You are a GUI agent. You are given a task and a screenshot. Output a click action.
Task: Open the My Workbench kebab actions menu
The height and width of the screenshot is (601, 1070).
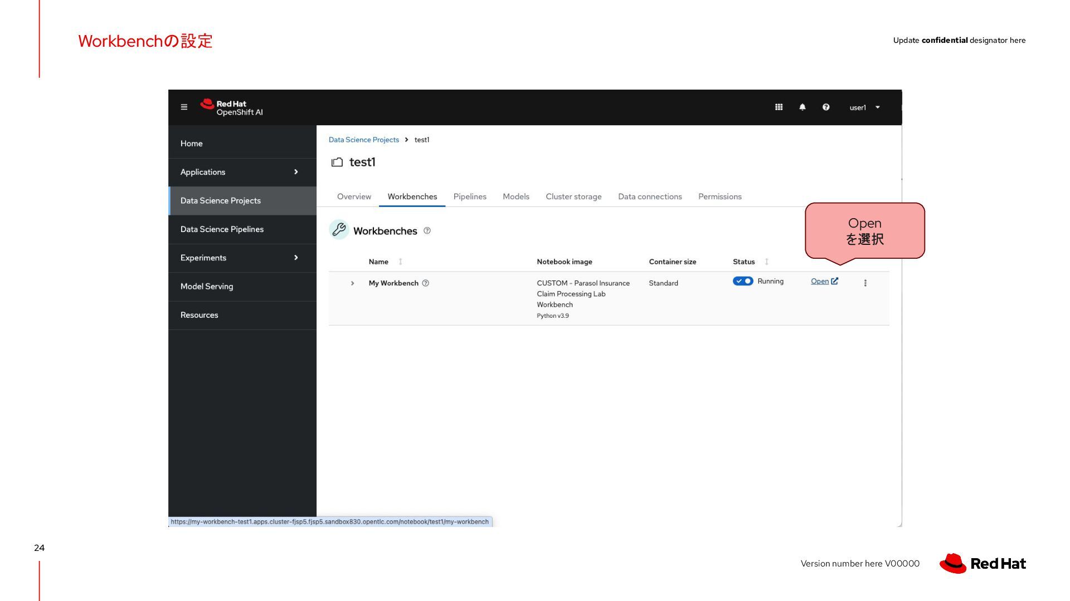pyautogui.click(x=865, y=283)
